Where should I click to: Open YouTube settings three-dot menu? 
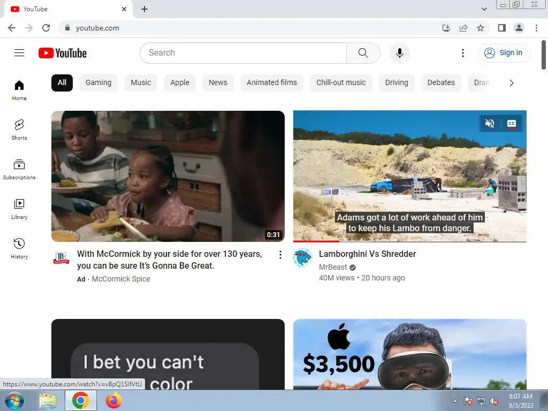coord(463,53)
